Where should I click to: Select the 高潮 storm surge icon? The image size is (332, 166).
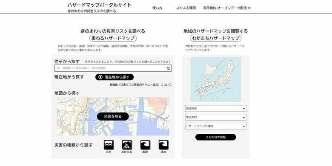click(145, 145)
